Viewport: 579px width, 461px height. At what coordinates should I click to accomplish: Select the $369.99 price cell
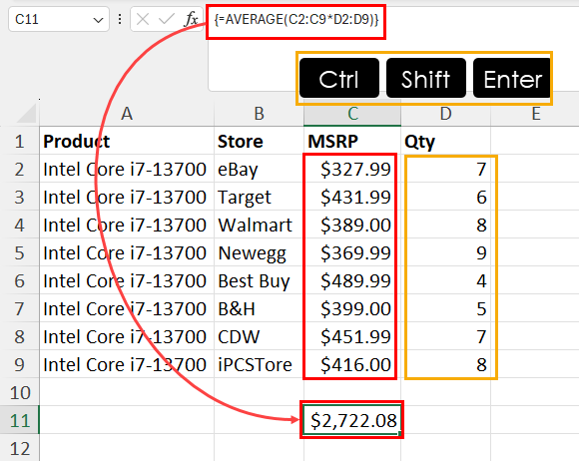point(352,253)
